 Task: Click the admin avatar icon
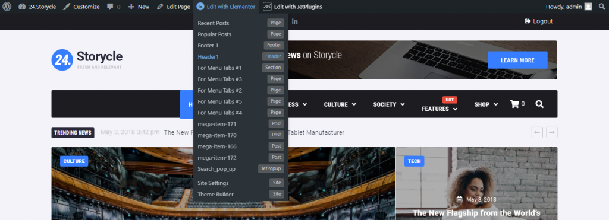588,7
